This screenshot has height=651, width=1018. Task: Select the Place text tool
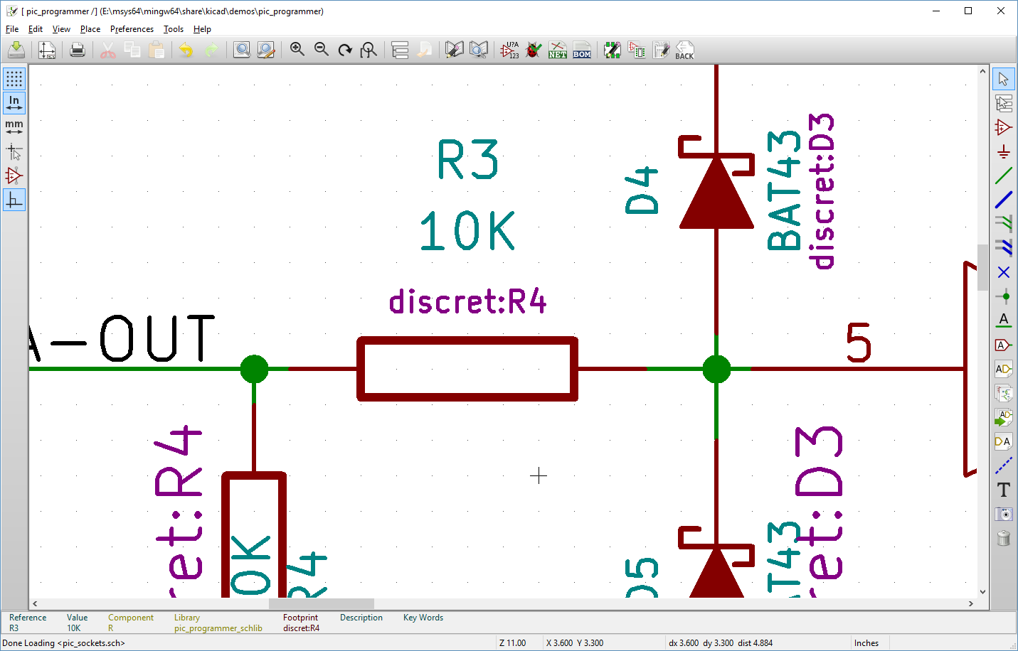(1003, 490)
